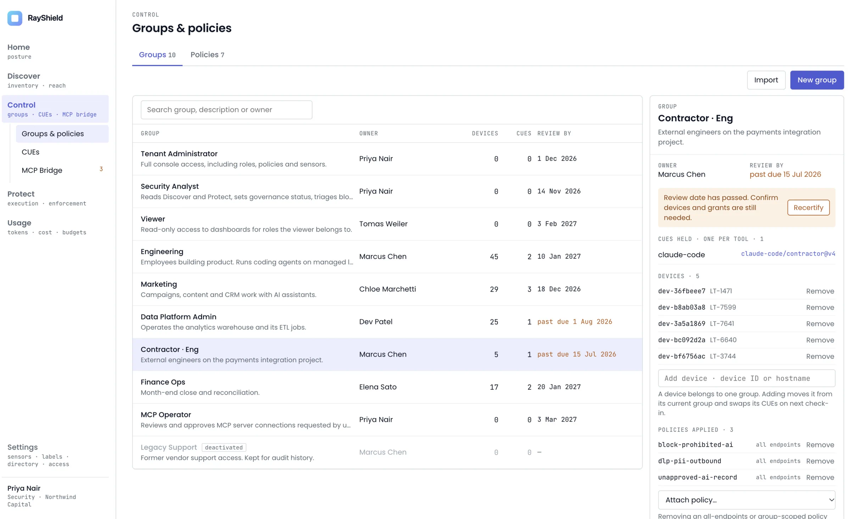Screen dimensions: 851x519
Task: Select the Finance Ops group row
Action: (387, 387)
